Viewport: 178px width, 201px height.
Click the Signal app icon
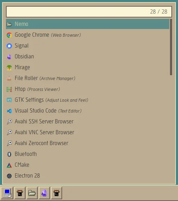(9, 46)
